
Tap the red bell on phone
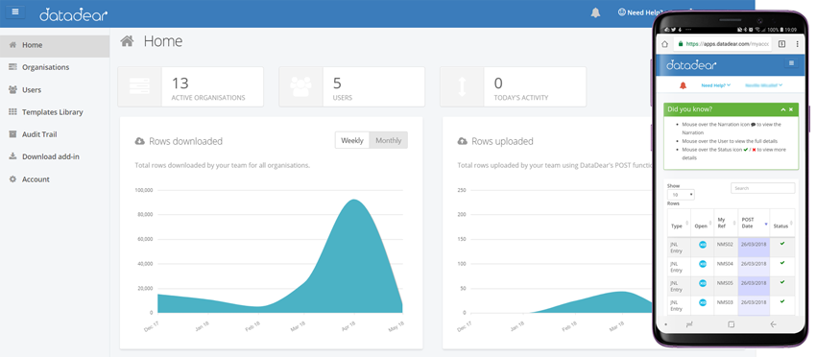(x=683, y=84)
